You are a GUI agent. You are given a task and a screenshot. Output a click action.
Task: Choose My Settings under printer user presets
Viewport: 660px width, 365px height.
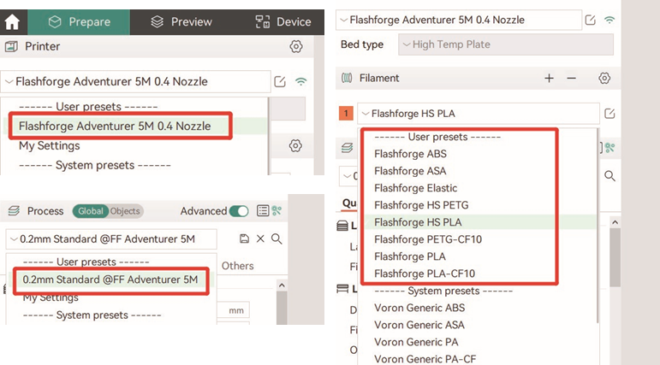(x=50, y=146)
